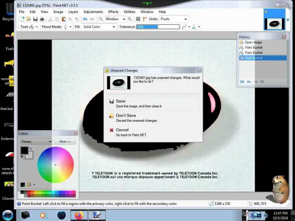Click the New image toolbar icon

tap(22, 19)
